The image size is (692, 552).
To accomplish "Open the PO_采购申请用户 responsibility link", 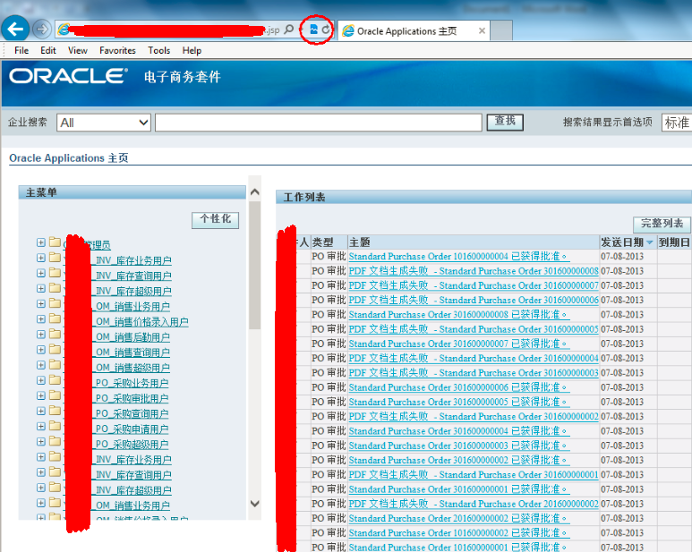I will click(x=132, y=429).
